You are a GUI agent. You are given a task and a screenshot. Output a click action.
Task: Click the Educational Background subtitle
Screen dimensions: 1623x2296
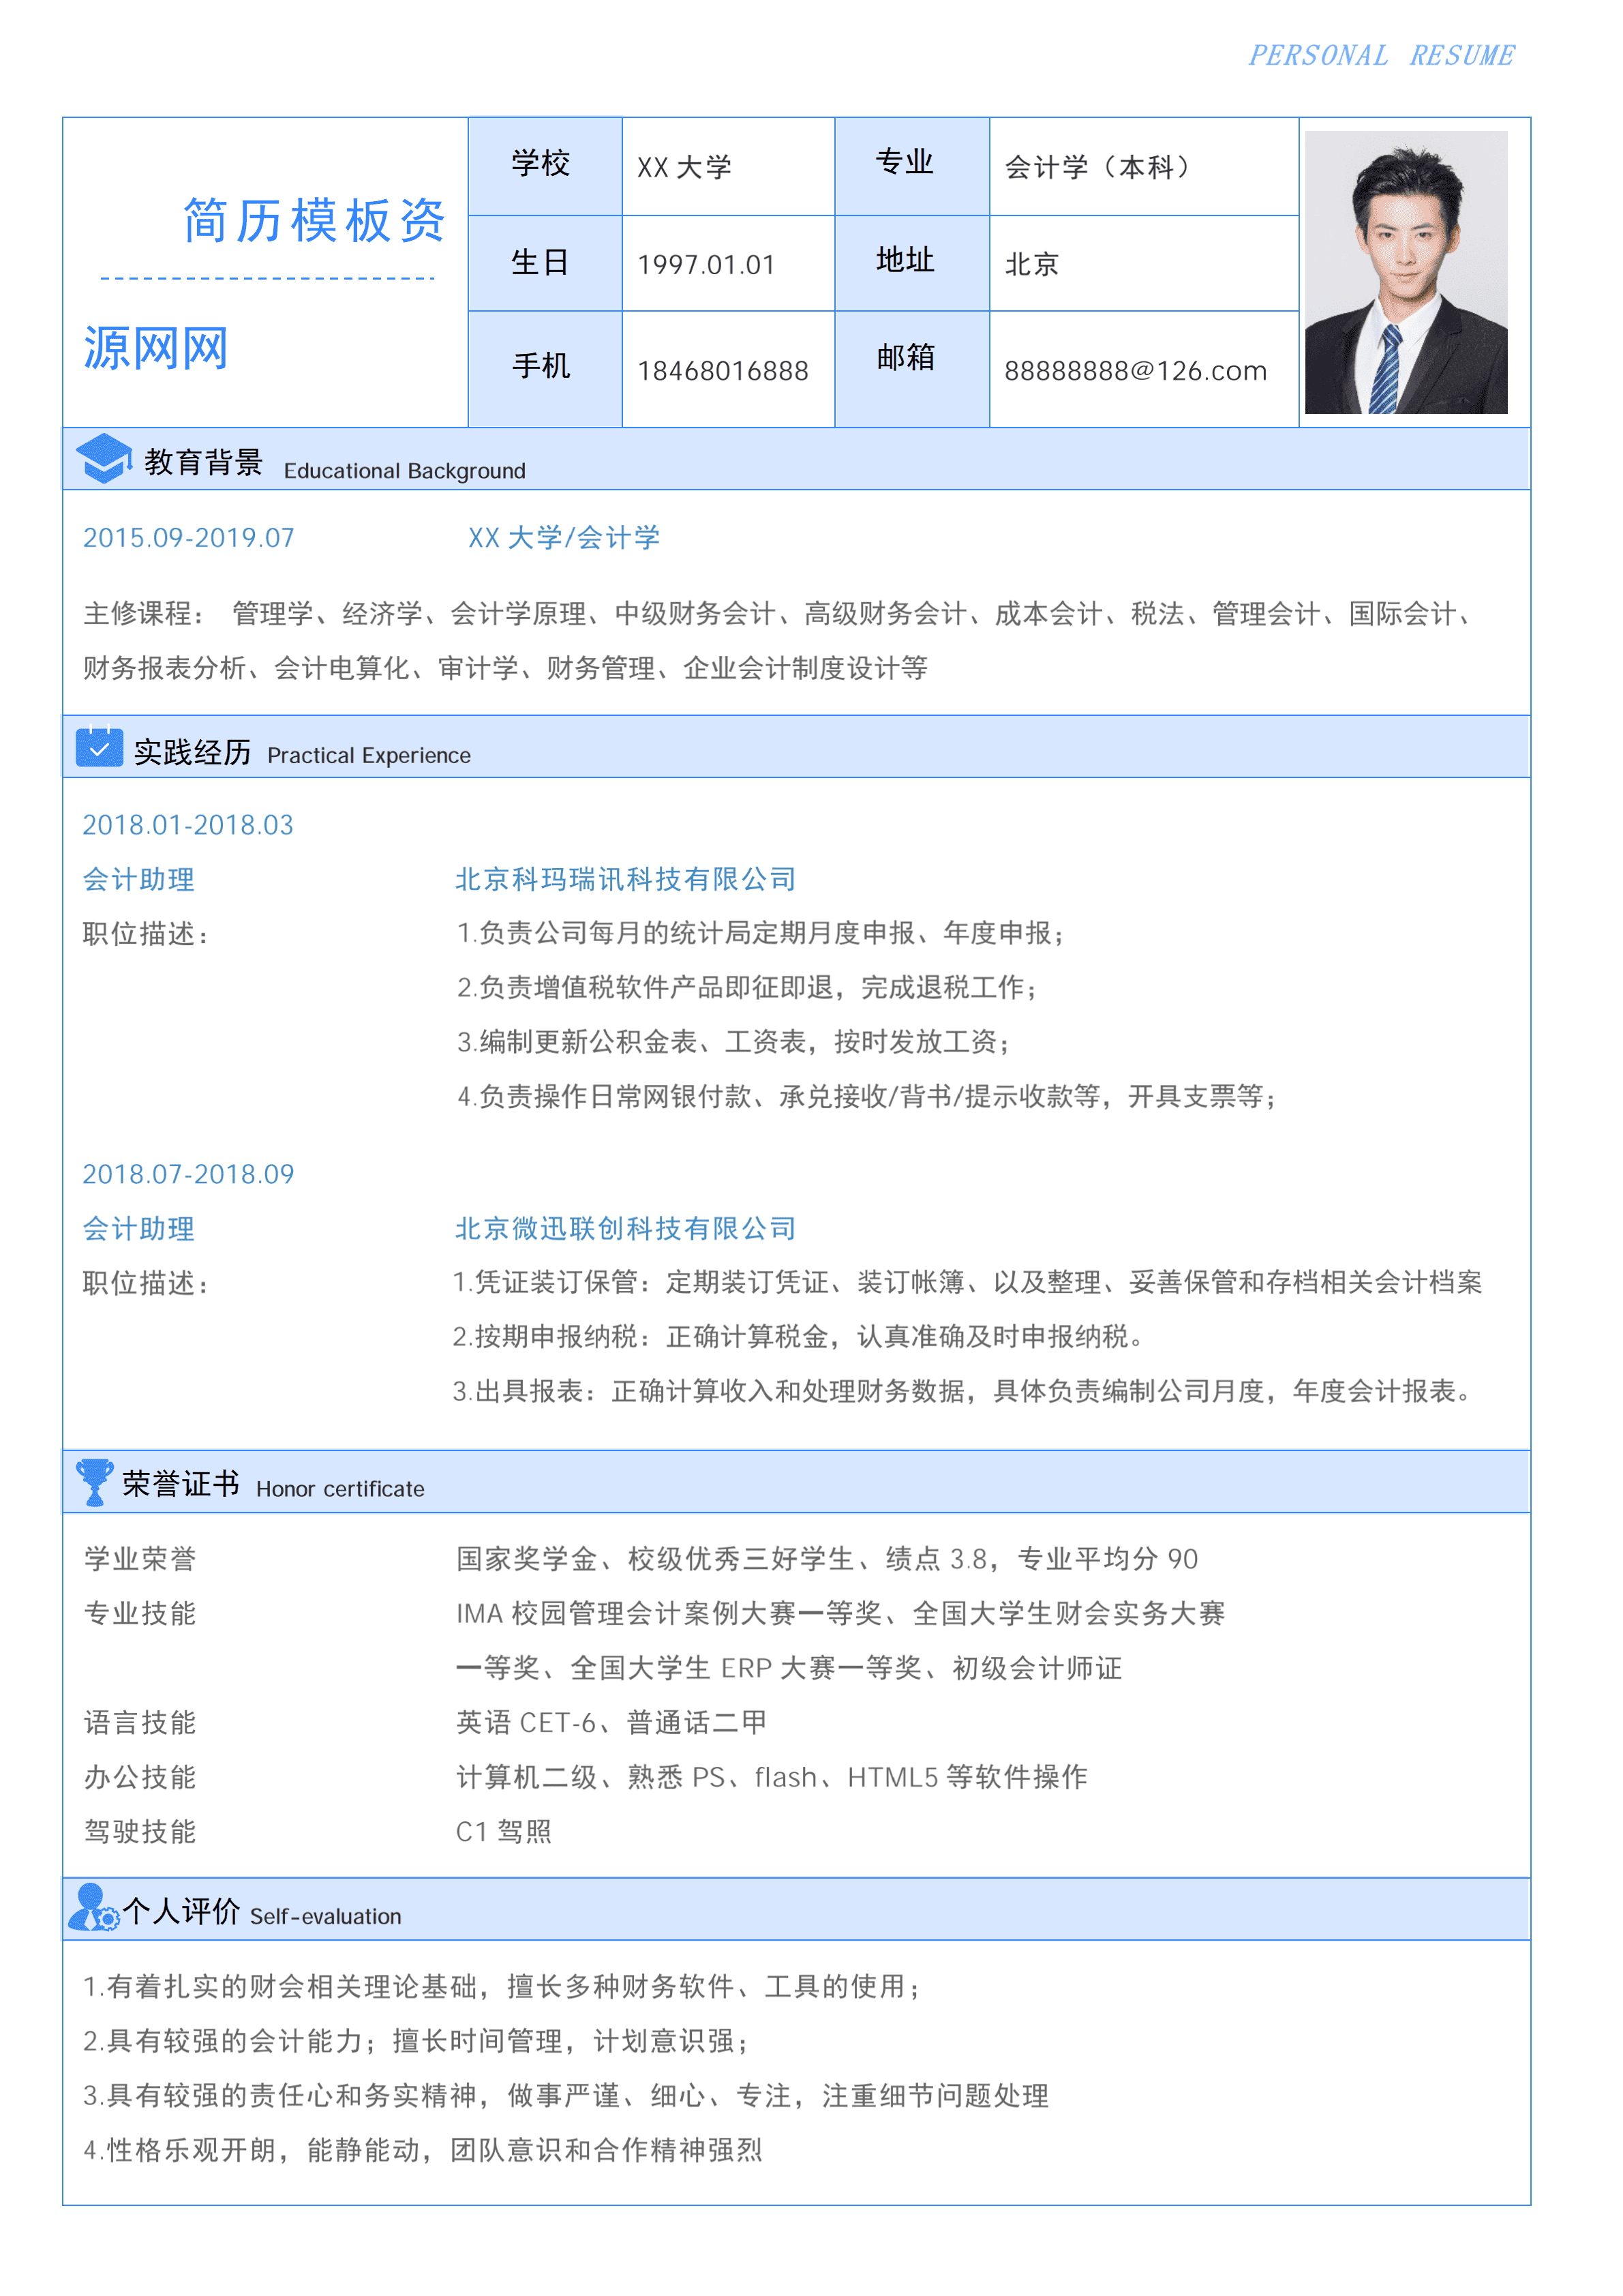tap(404, 471)
